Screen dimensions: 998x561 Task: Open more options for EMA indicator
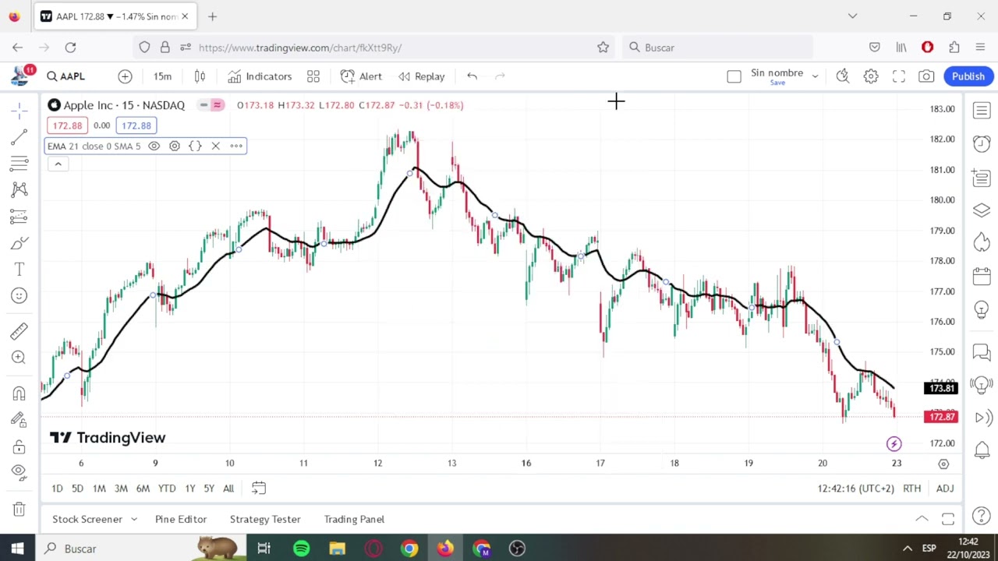tap(236, 146)
